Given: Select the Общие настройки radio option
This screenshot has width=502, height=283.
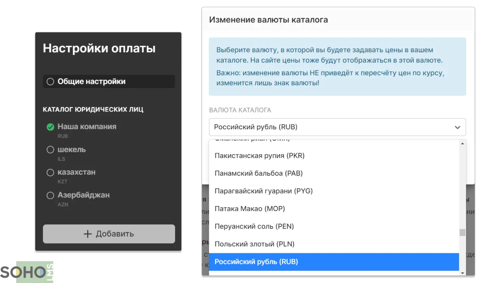Looking at the screenshot, I should (x=50, y=82).
